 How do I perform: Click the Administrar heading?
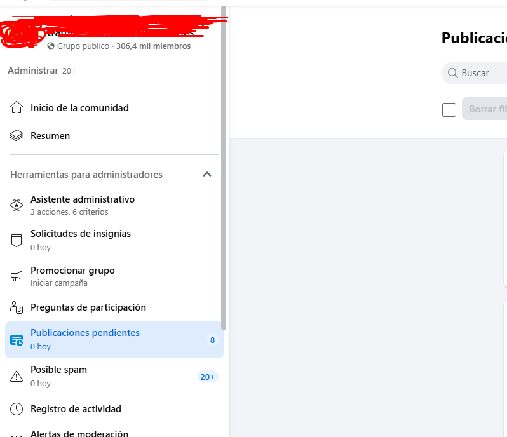coord(33,71)
